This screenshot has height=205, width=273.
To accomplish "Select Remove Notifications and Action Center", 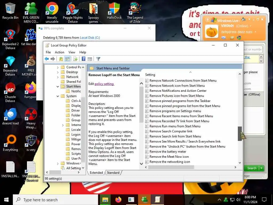I will click(178, 91).
